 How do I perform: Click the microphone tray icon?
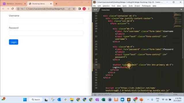[152, 100]
